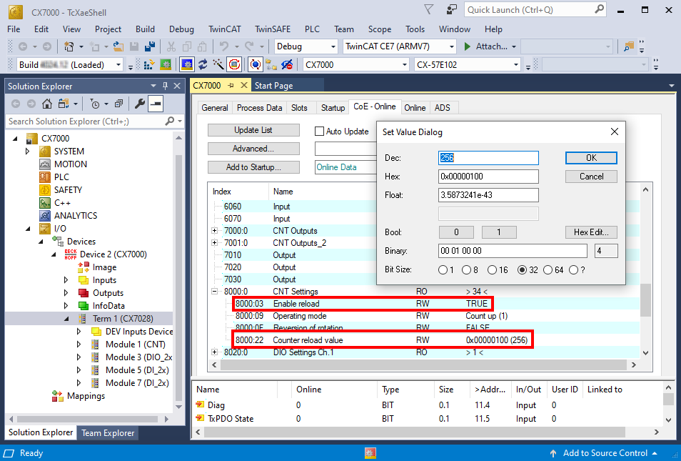Screen dimensions: 681x461
Task: Click the Show Online Data icon
Action: [x=256, y=65]
